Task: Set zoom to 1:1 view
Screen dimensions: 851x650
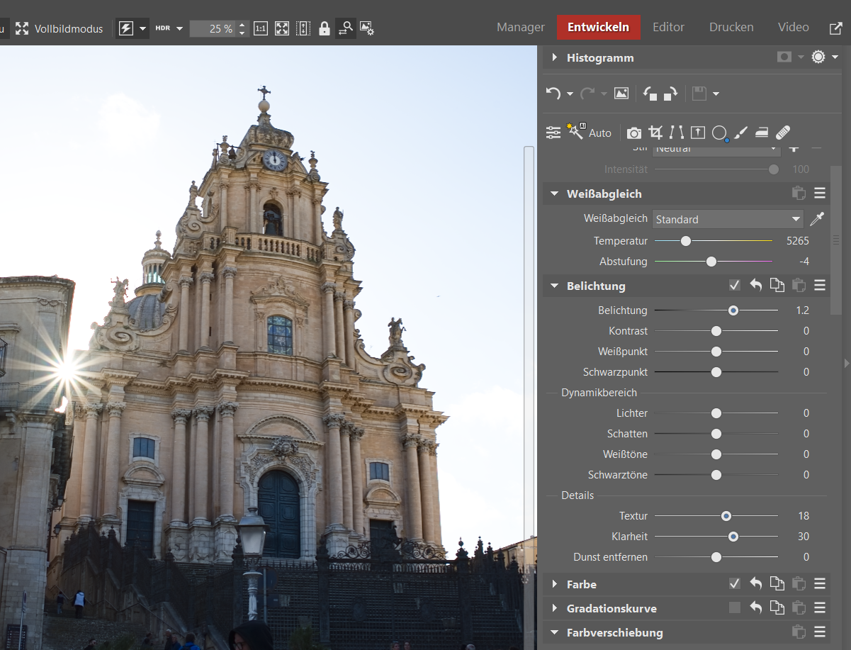Action: tap(261, 28)
